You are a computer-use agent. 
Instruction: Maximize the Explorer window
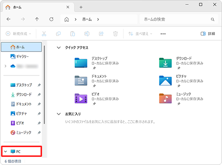(x=201, y=4)
